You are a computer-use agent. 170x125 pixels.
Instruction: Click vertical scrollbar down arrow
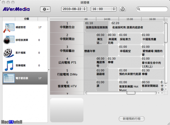[x=166, y=89]
